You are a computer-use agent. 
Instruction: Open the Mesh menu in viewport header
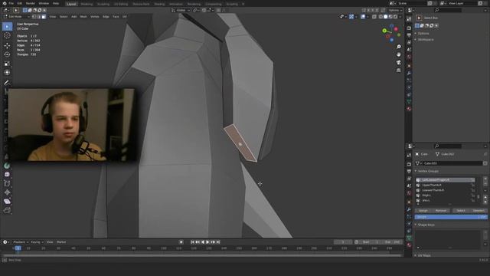83,17
